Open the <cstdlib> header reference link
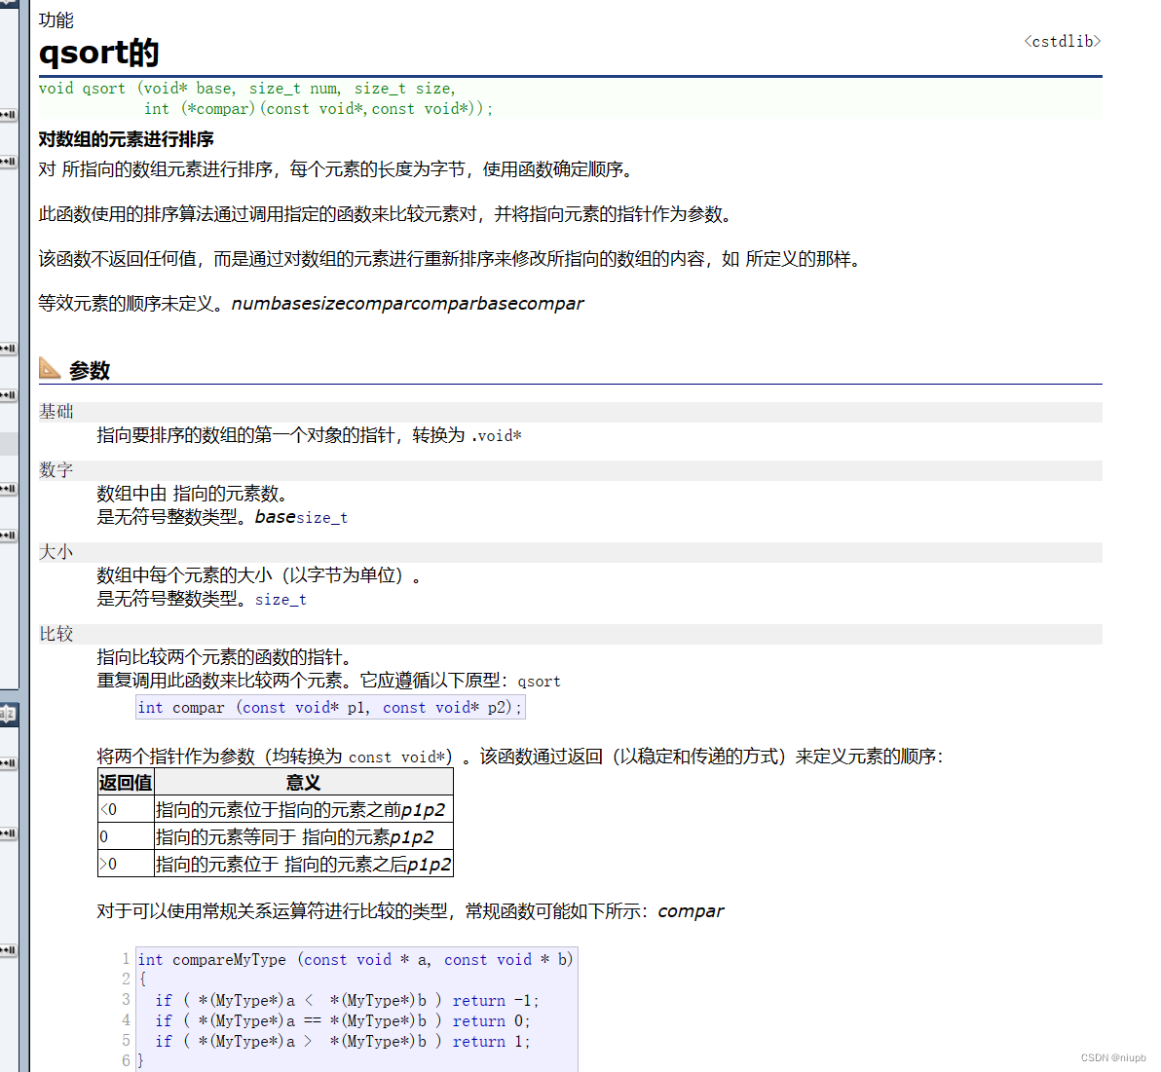Image resolution: width=1161 pixels, height=1072 pixels. point(1061,41)
